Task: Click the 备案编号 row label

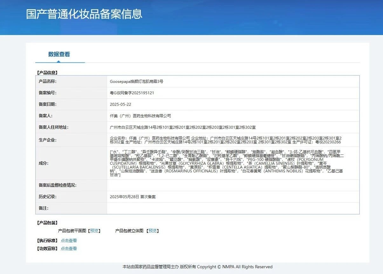Action: click(x=47, y=93)
